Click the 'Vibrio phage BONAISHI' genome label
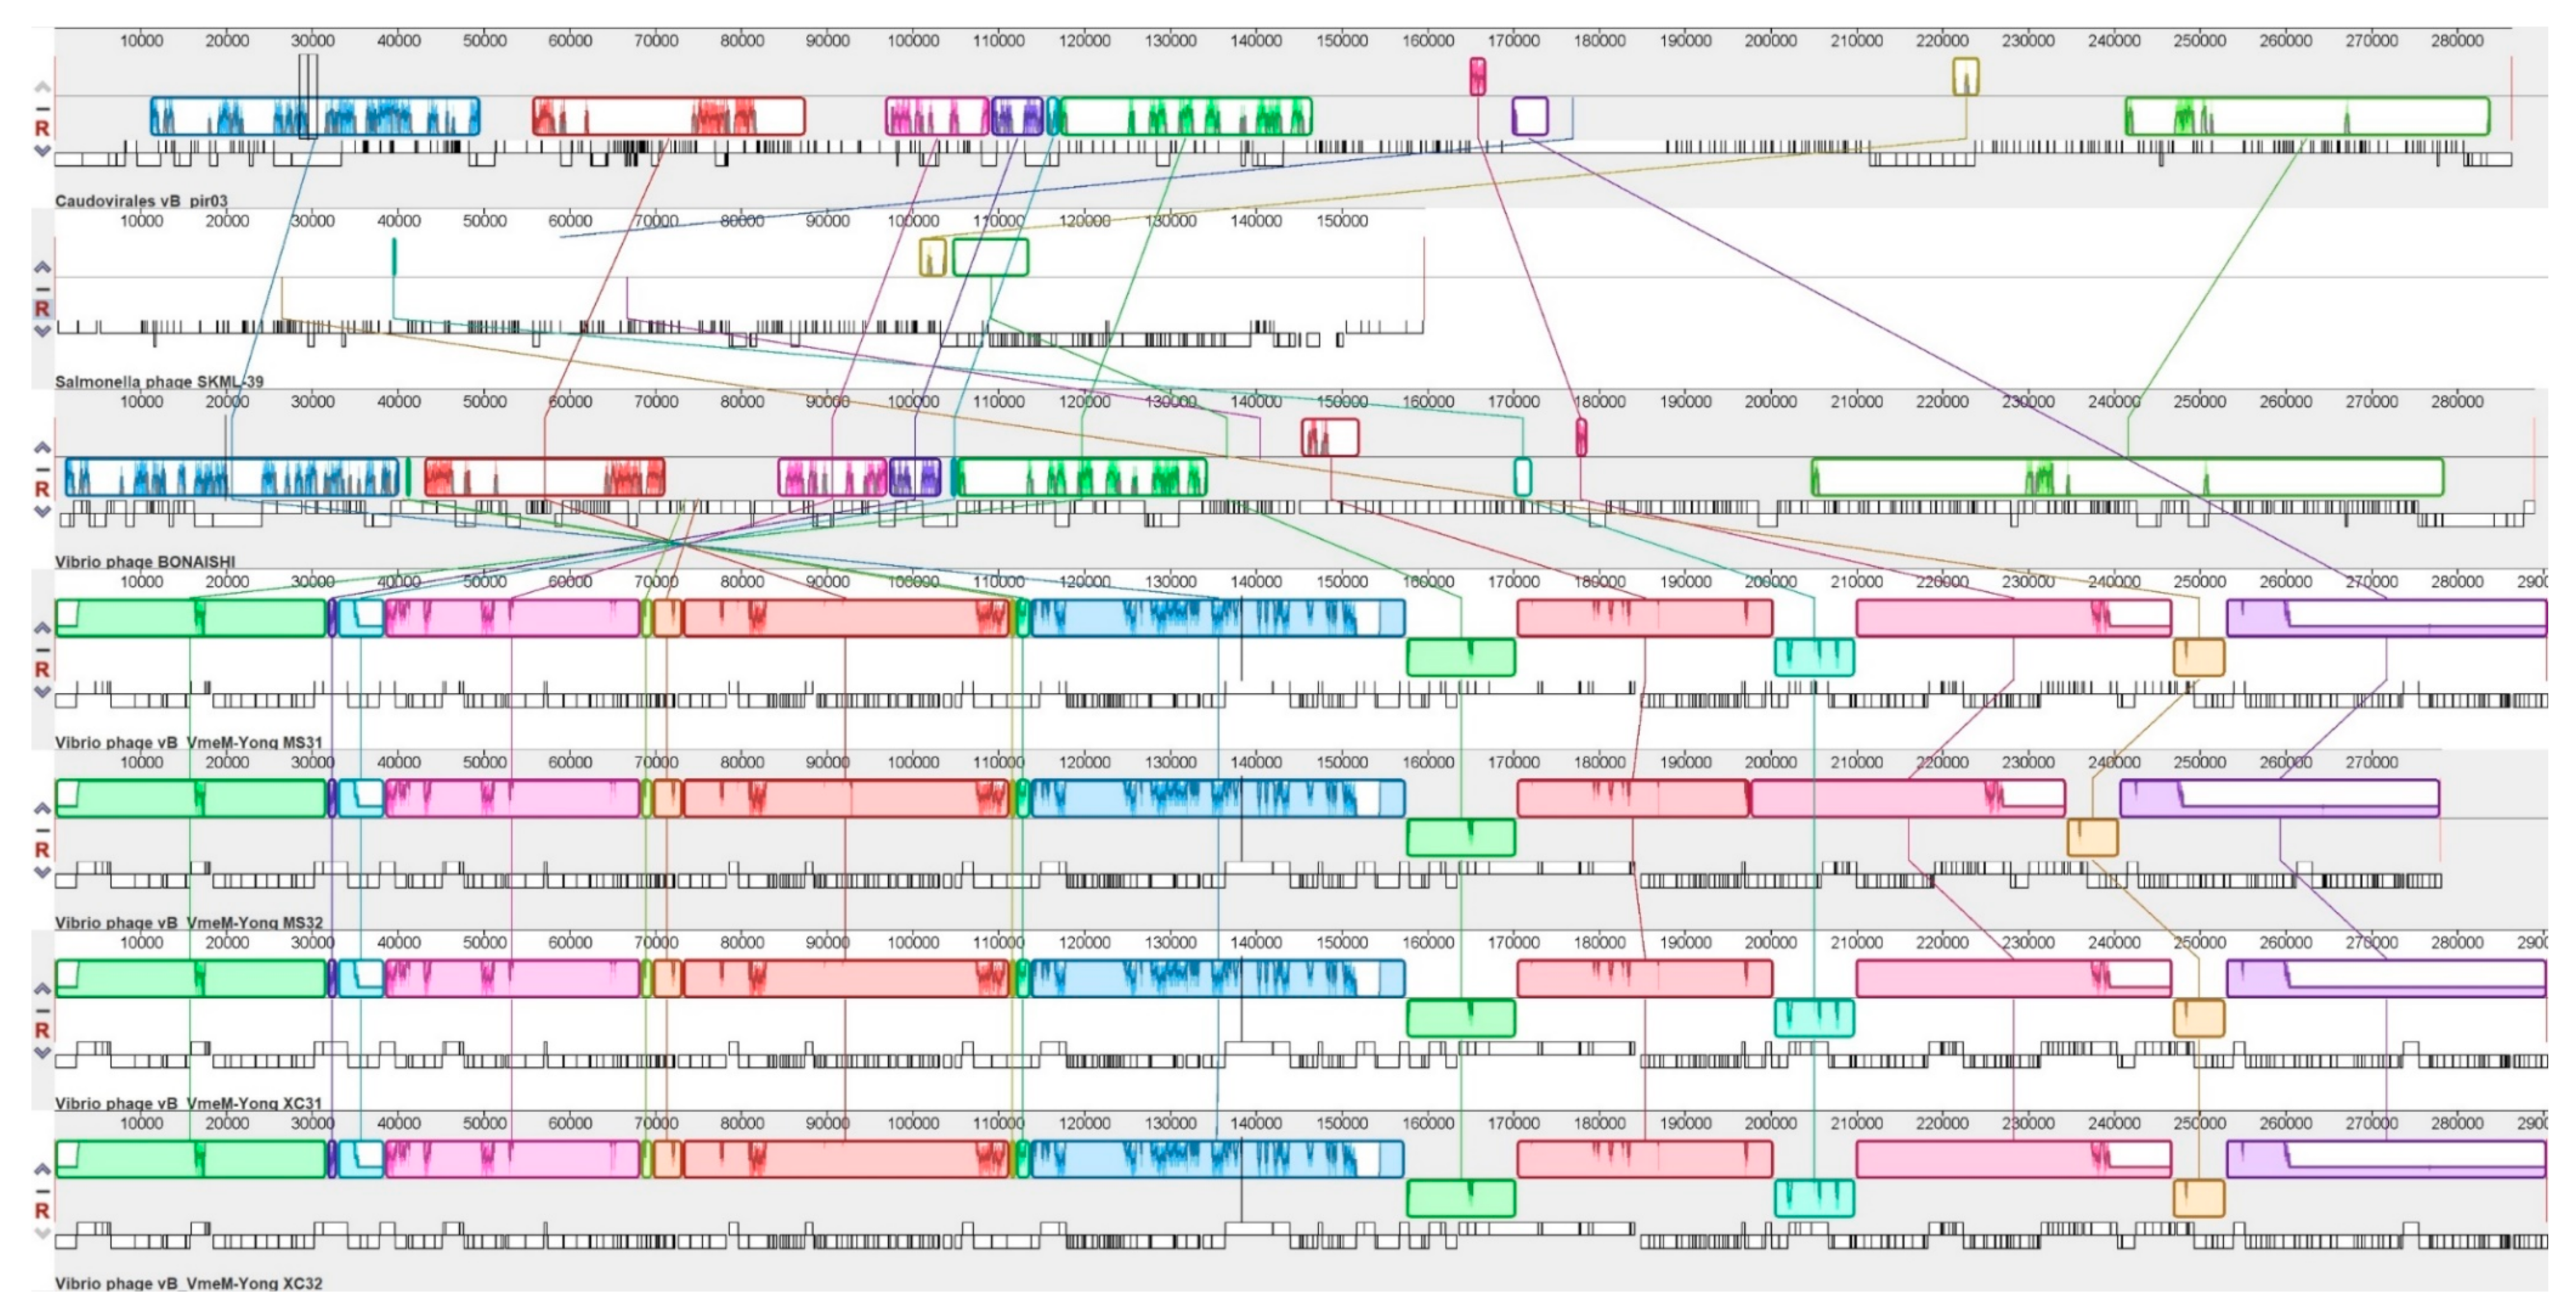This screenshot has height=1315, width=2576. click(x=145, y=561)
